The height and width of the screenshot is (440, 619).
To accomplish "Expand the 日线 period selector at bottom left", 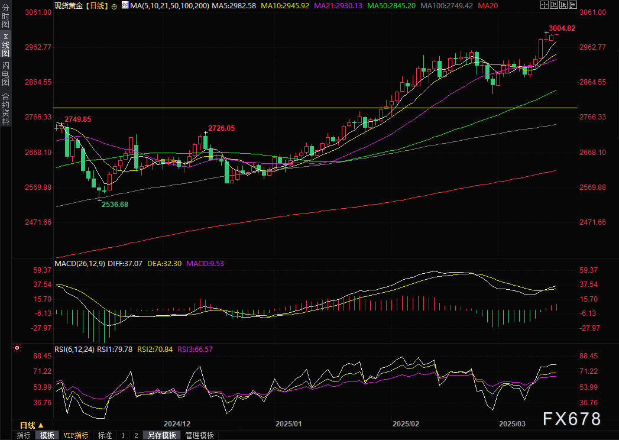I will point(31,425).
